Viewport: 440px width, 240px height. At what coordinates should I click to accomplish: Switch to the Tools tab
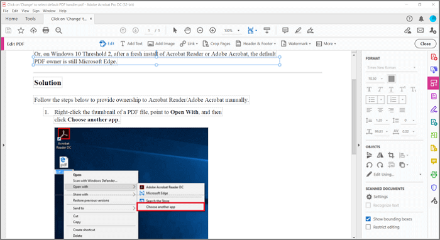pos(30,19)
